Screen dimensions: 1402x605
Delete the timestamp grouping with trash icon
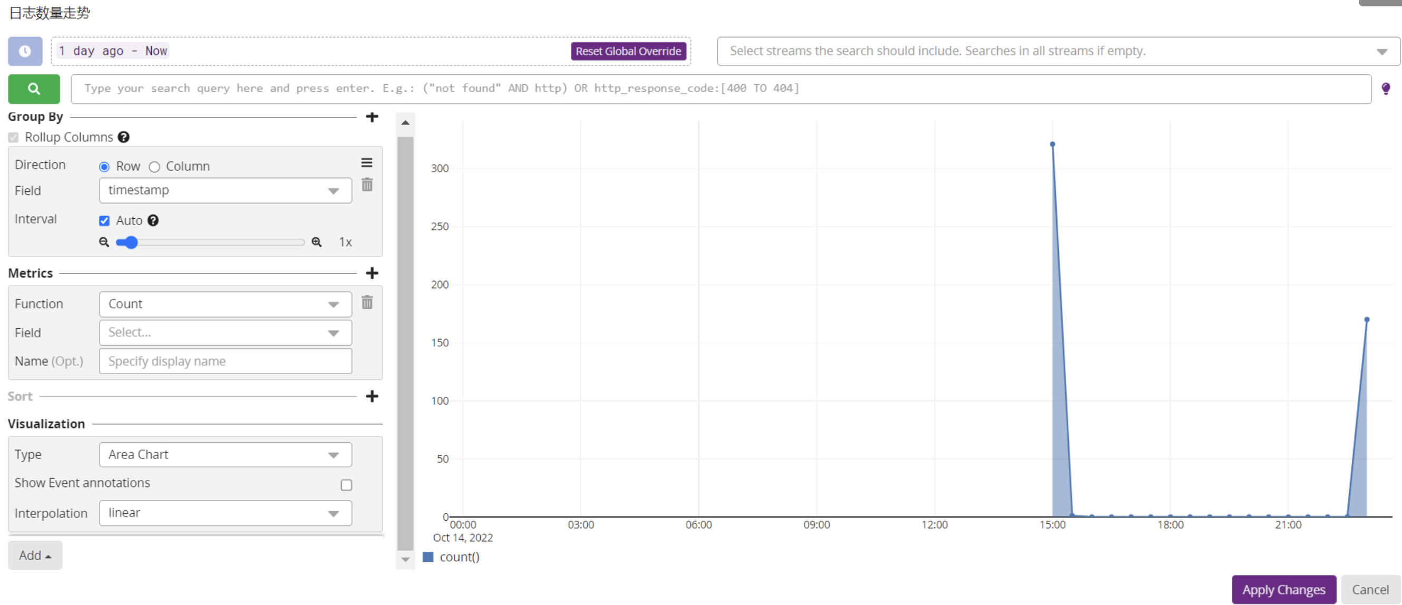[367, 185]
